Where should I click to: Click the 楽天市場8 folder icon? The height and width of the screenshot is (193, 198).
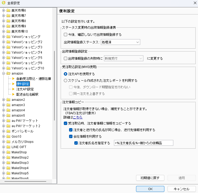pyautogui.click(x=8, y=21)
